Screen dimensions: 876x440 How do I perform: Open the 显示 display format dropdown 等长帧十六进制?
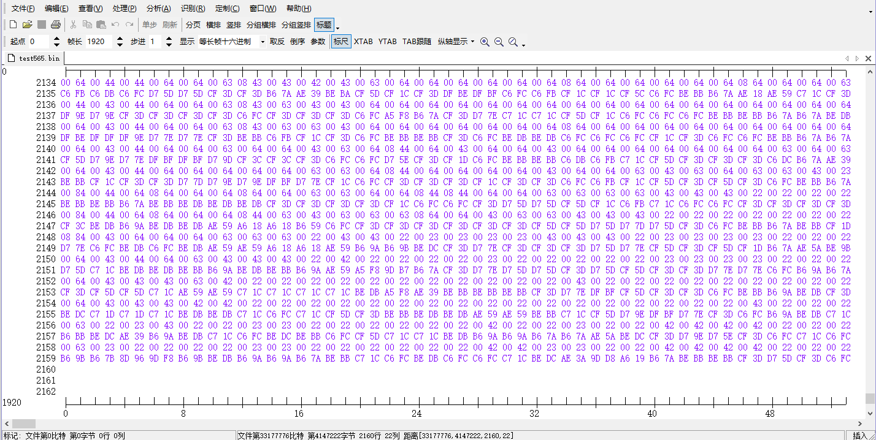(230, 42)
